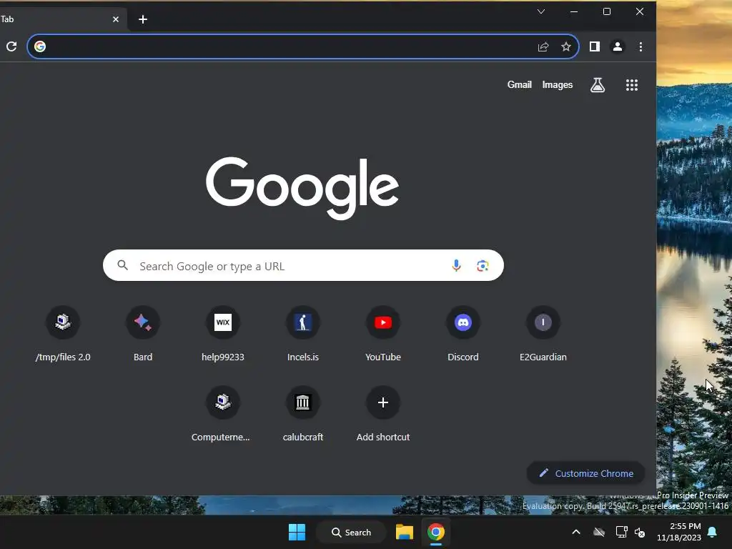Screen dimensions: 732x549
Task: Go to Google Images link
Action: (x=558, y=84)
